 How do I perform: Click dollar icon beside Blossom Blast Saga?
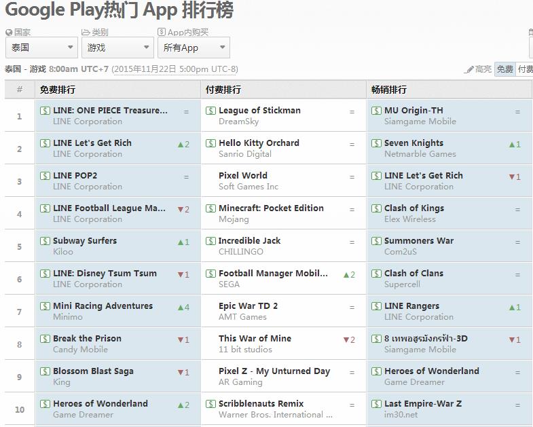(45, 371)
